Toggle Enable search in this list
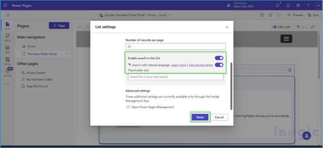 tap(219, 58)
